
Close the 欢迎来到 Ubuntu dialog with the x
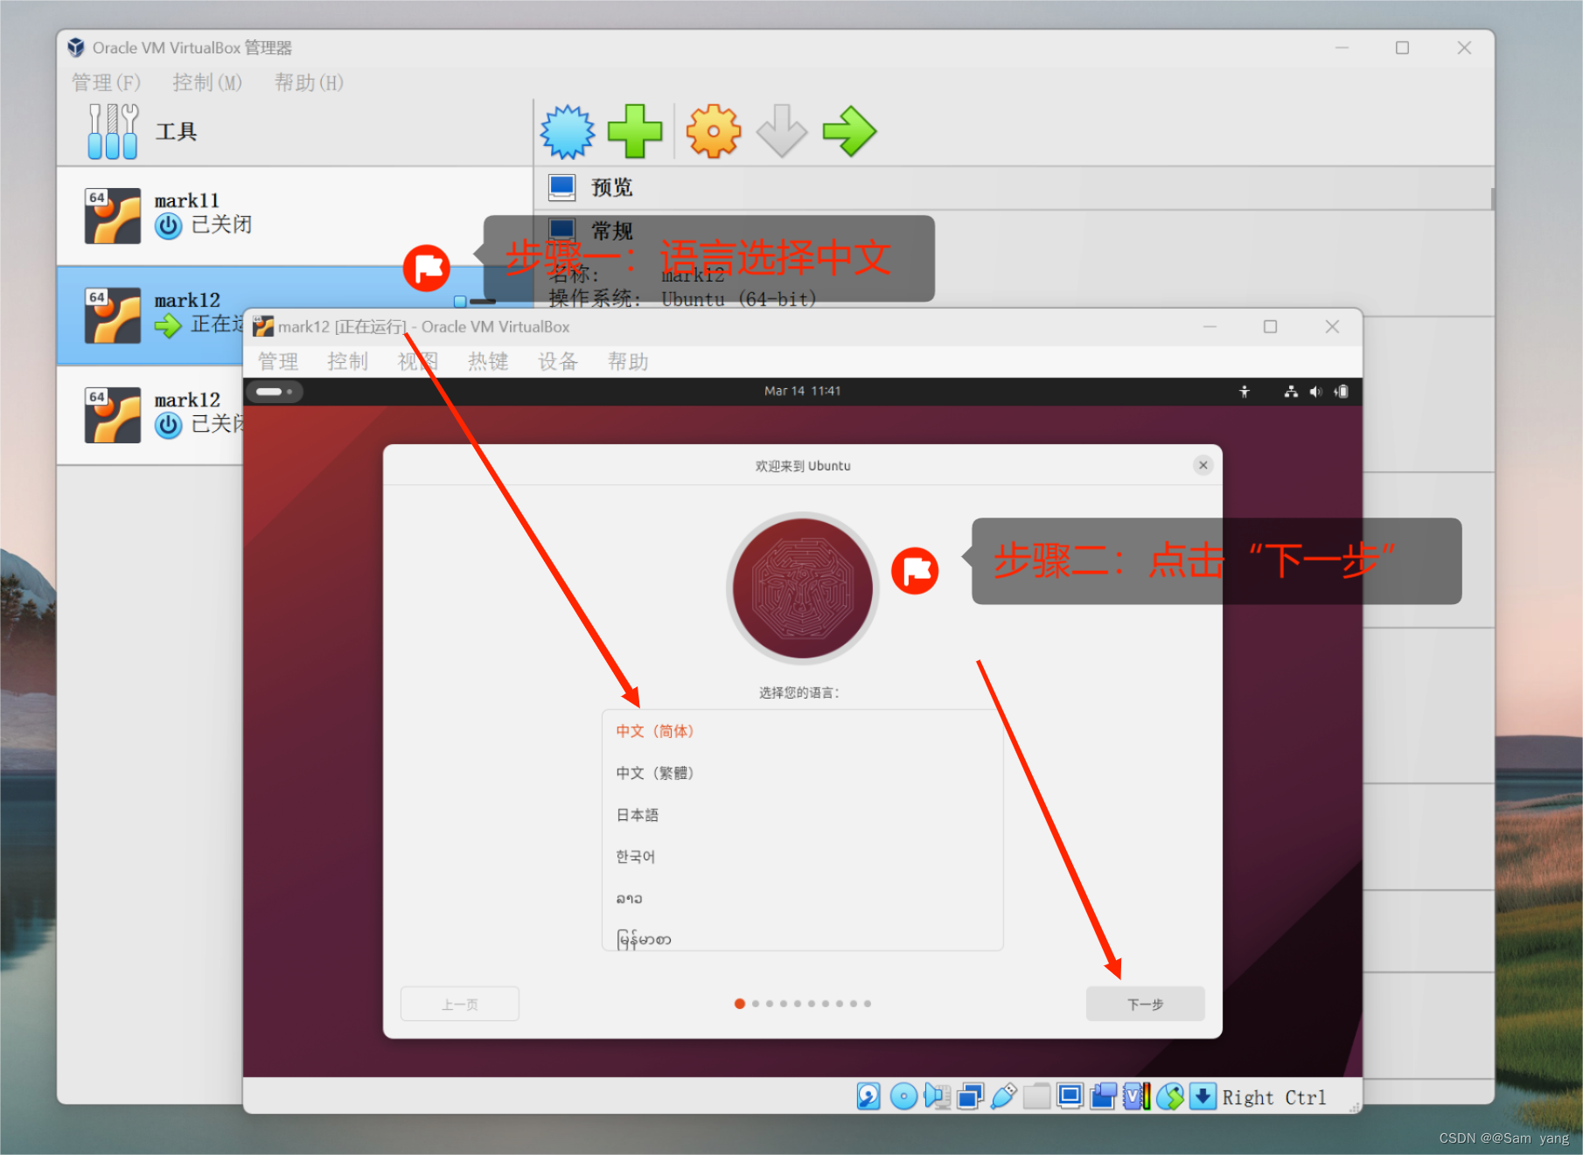1203,465
